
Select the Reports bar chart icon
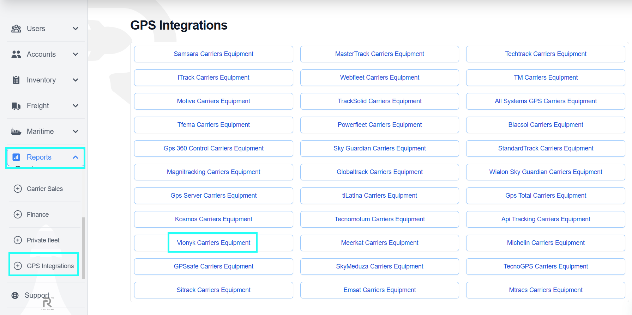pos(16,157)
